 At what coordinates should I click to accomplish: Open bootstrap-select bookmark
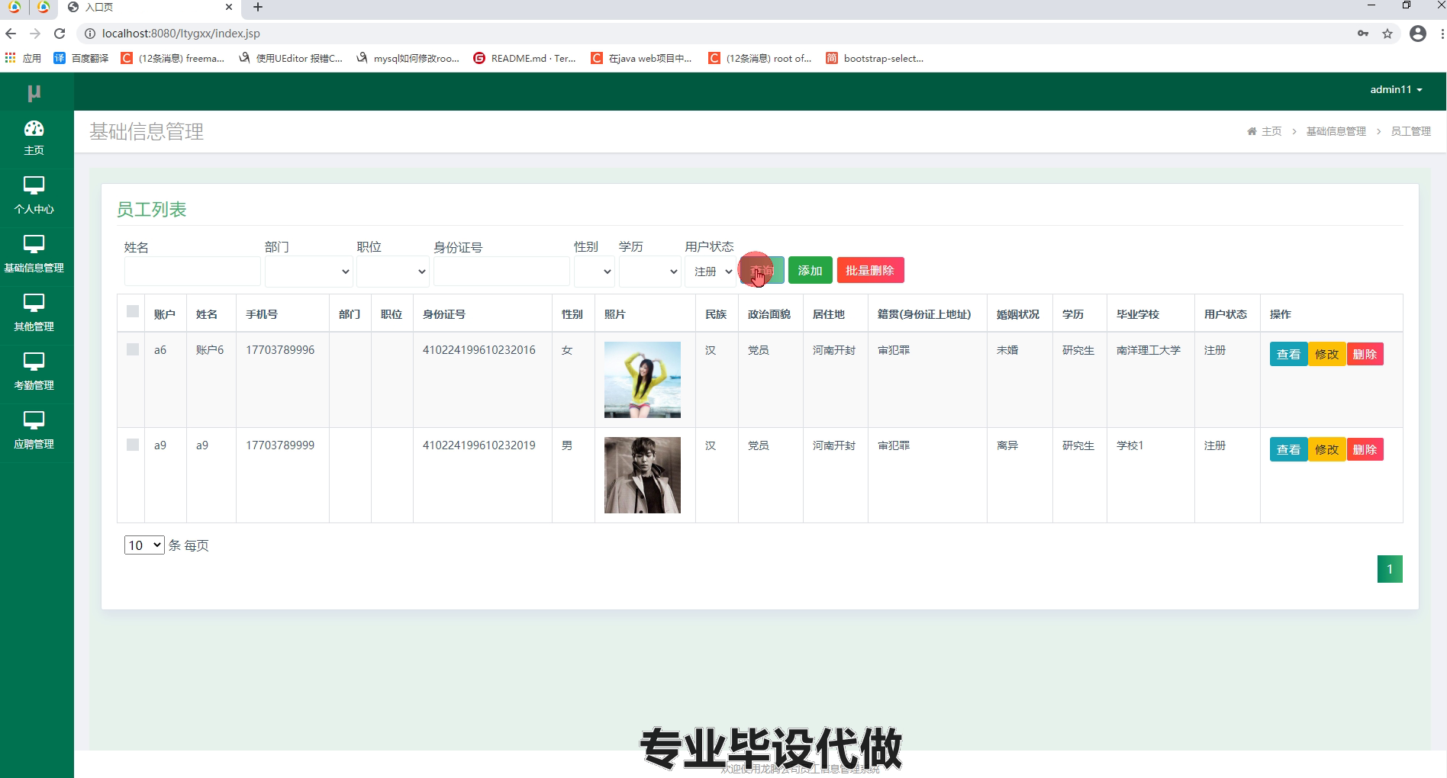coord(875,58)
